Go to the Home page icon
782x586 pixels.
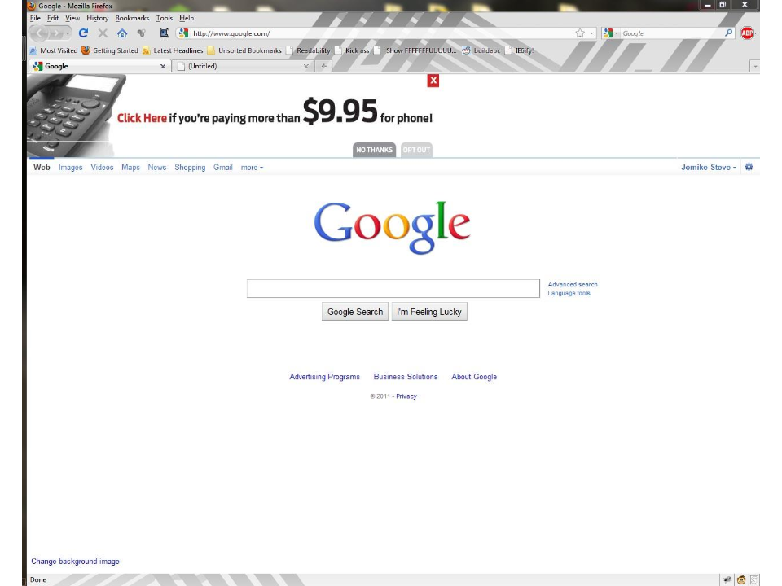[122, 33]
